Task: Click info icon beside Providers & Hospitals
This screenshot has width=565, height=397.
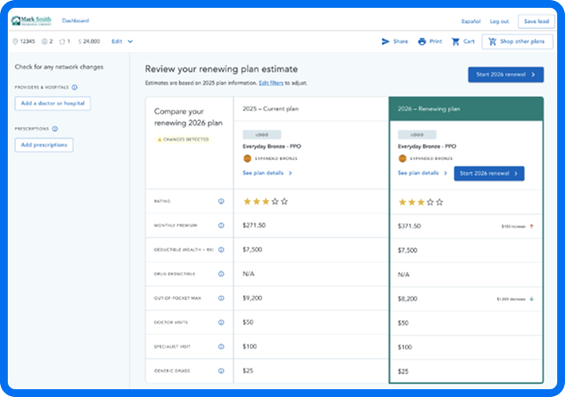Action: 75,87
